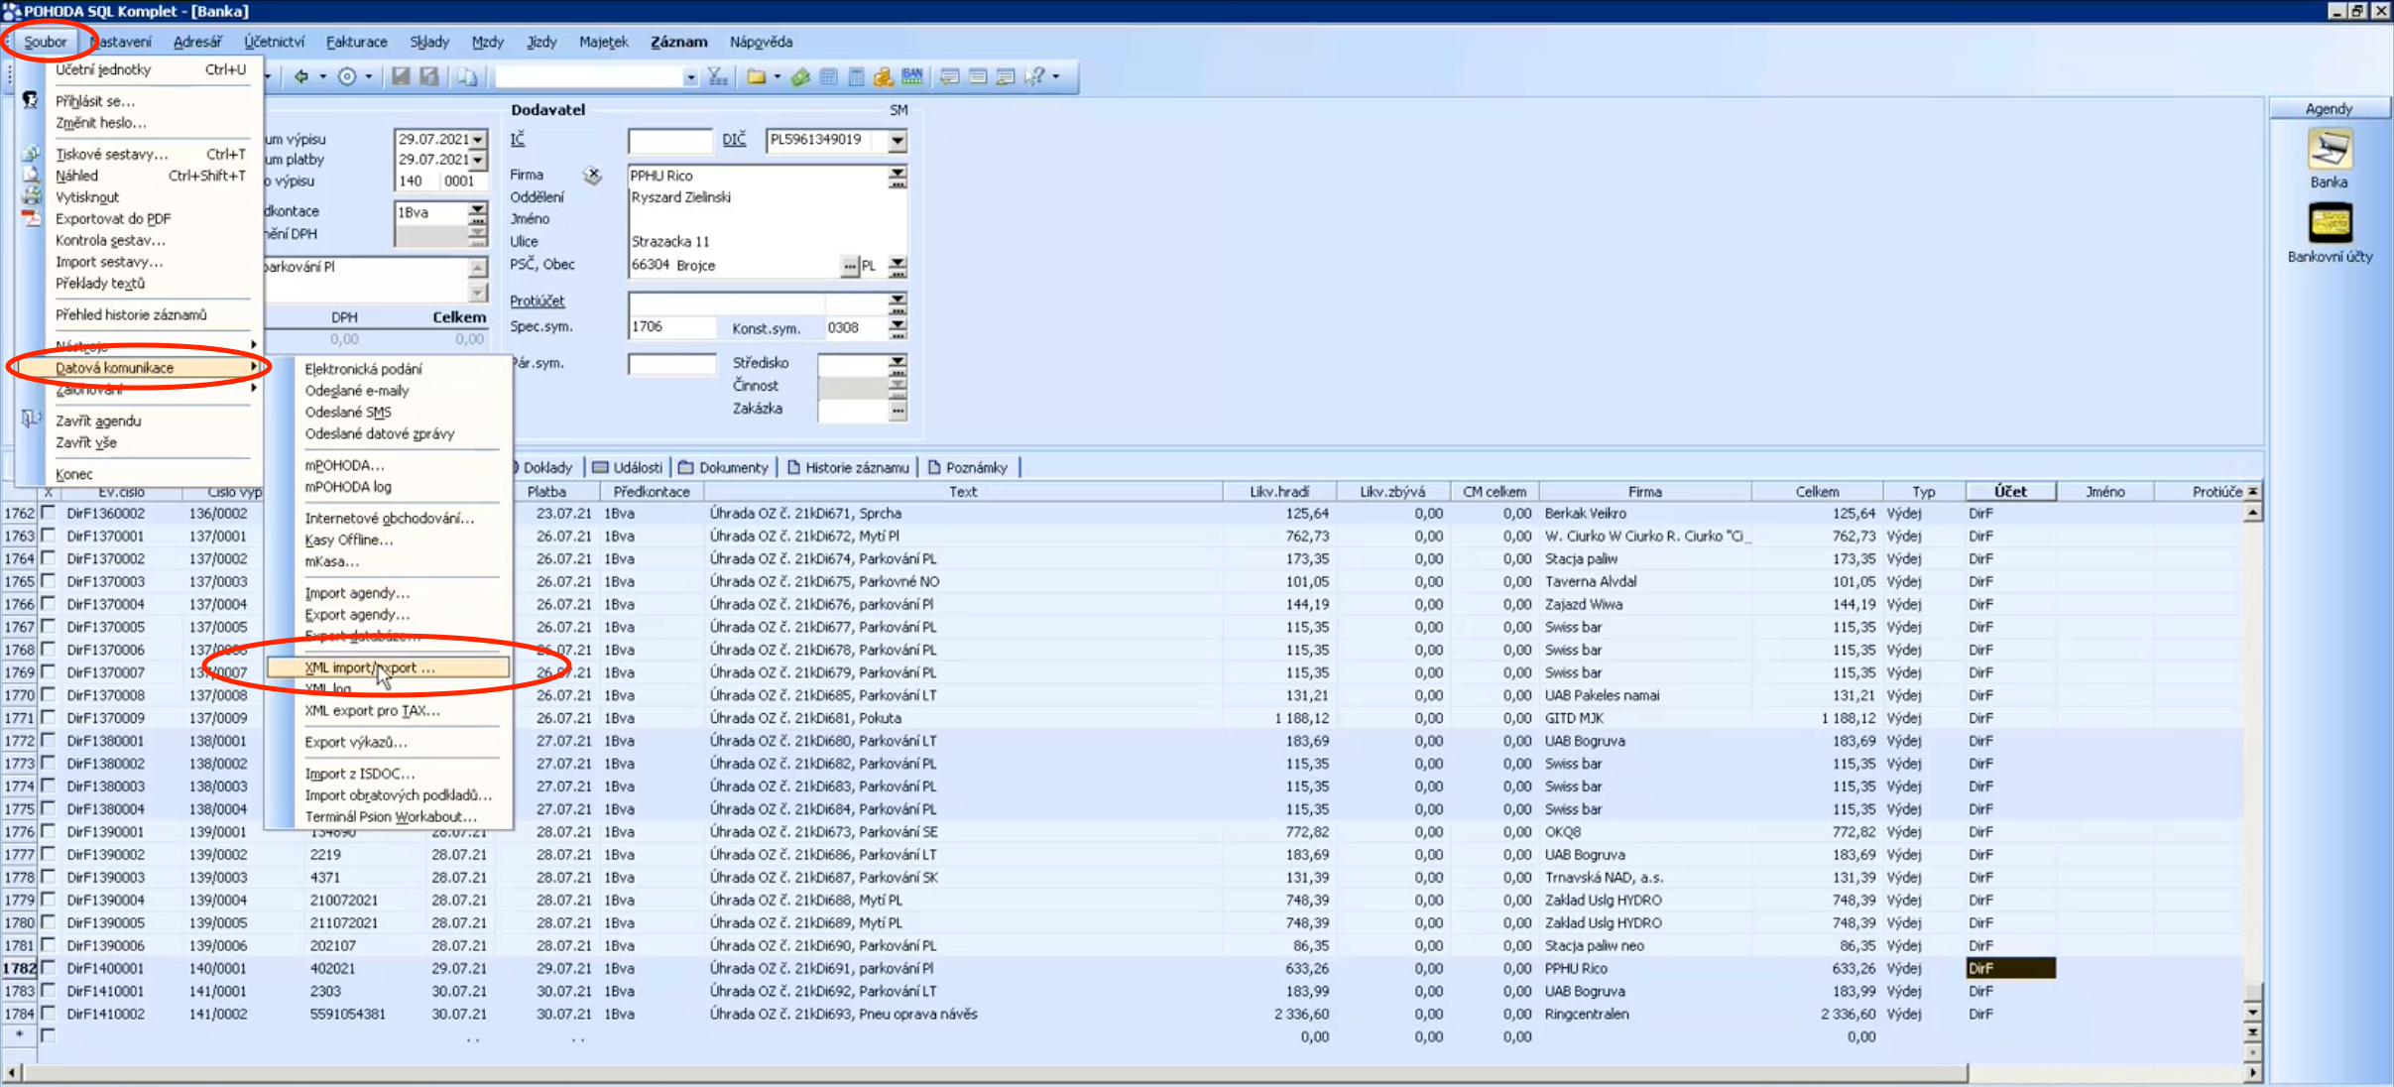The height and width of the screenshot is (1087, 2394).
Task: Open the Datum platby date dropdown
Action: (x=479, y=160)
